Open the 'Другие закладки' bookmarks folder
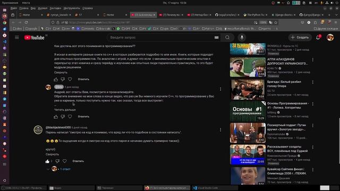 coord(326,29)
